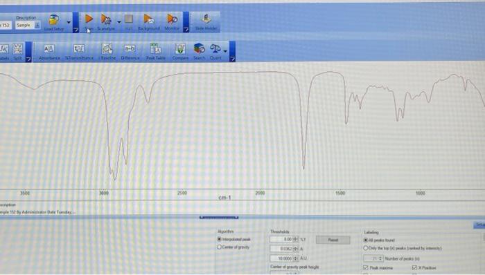The width and height of the screenshot is (485, 275).
Task: Open the Peak Table tool
Action: coord(156,48)
